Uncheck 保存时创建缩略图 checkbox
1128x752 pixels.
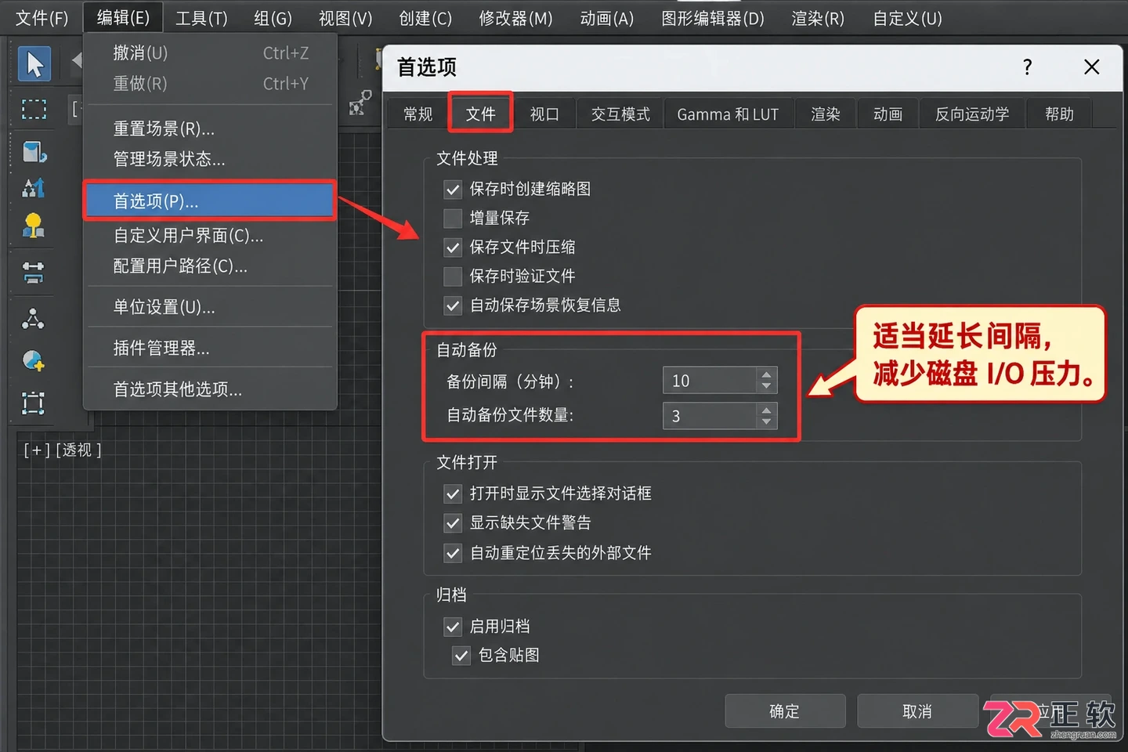[453, 190]
